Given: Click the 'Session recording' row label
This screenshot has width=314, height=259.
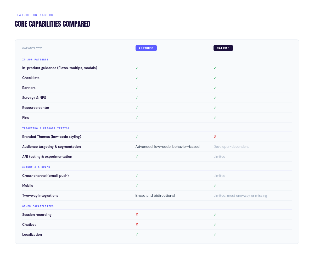Looking at the screenshot, I should point(37,215).
